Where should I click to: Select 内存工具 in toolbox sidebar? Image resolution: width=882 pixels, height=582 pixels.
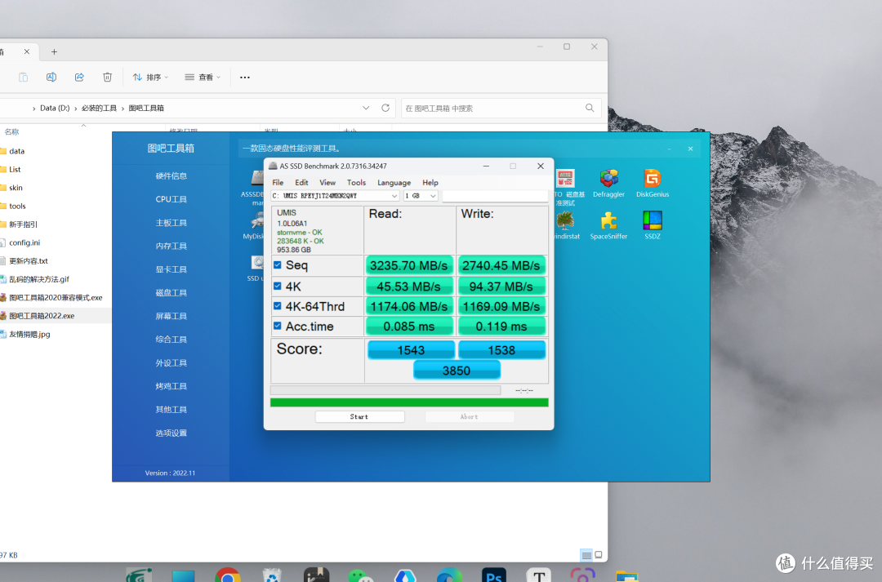click(x=171, y=246)
